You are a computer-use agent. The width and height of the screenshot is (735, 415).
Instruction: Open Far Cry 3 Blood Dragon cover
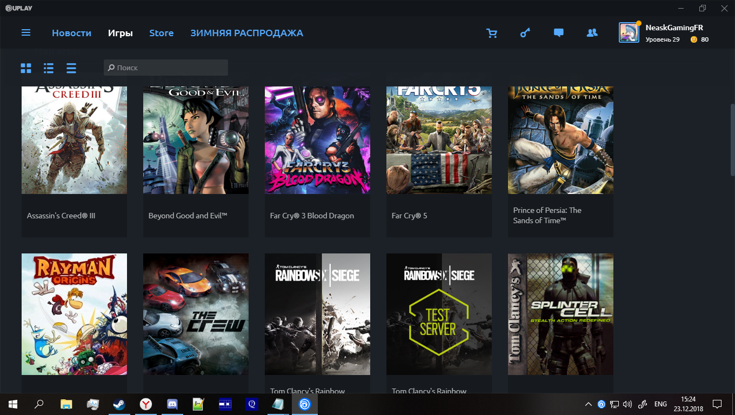[x=317, y=140]
